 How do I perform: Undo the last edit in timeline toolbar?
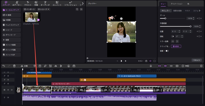[x=4, y=66]
